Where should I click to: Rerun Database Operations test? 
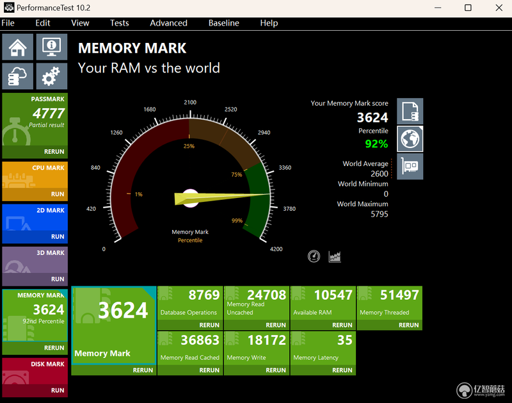point(190,325)
